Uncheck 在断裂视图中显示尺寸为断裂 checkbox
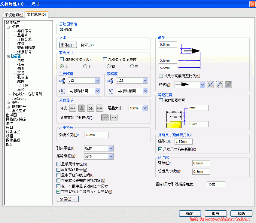Viewport: 256px width, 223px height. pyautogui.click(x=59, y=192)
